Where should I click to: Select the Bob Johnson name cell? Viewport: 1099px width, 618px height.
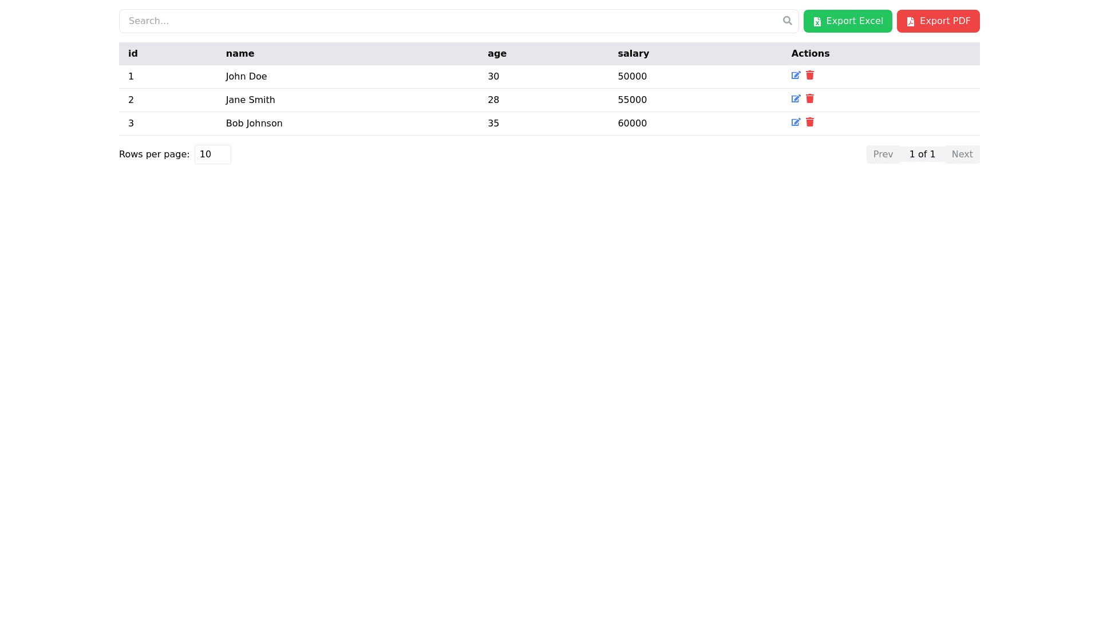(x=254, y=124)
